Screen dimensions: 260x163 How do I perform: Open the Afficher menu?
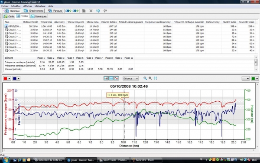[28, 6]
